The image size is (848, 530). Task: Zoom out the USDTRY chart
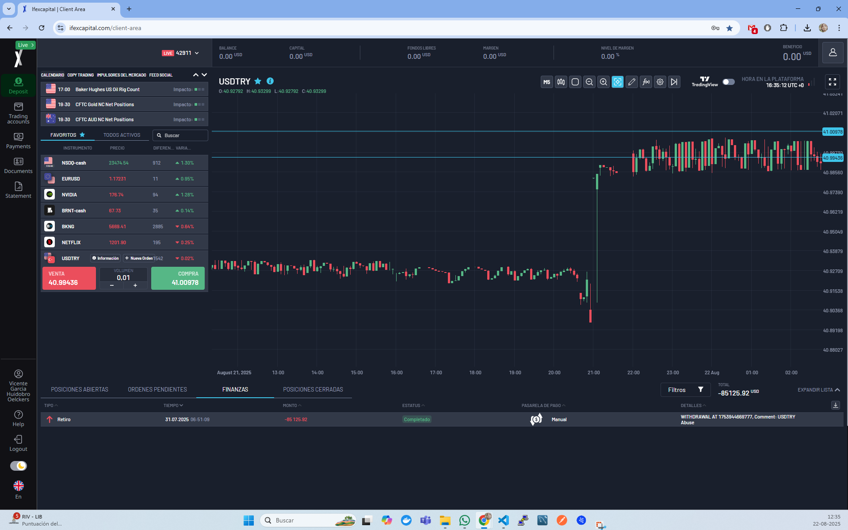(589, 82)
